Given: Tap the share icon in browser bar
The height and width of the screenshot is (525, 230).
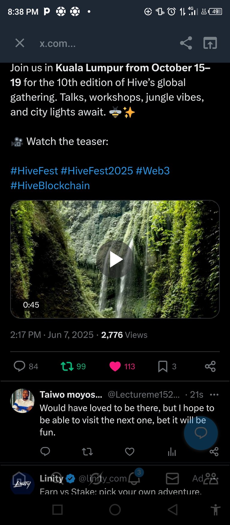Looking at the screenshot, I should coord(186,43).
